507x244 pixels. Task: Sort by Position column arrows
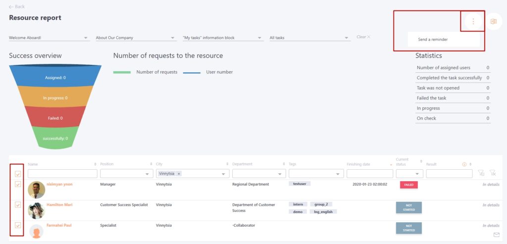(x=151, y=164)
